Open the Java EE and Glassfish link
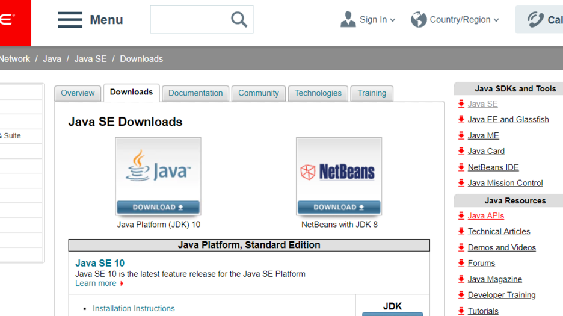This screenshot has height=316, width=563. 508,119
